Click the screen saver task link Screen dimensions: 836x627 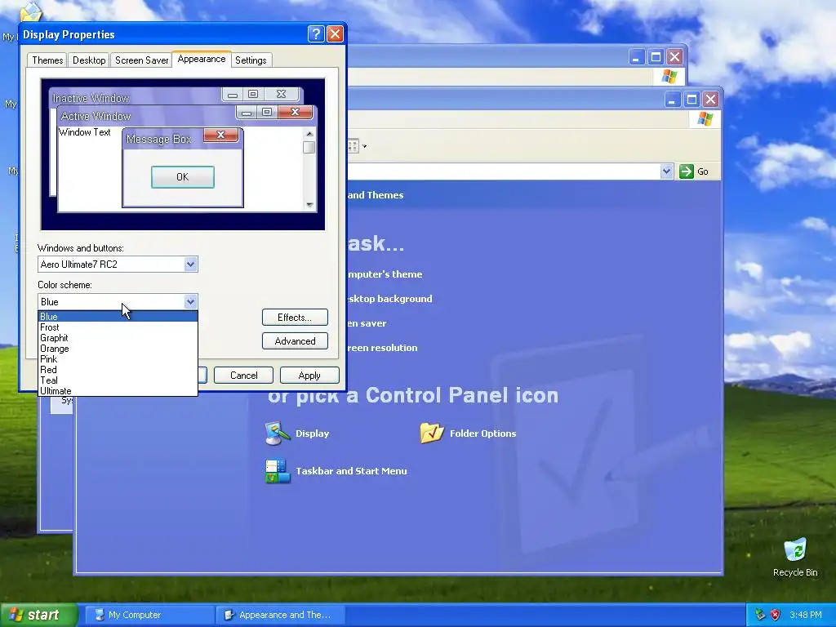[x=367, y=323]
